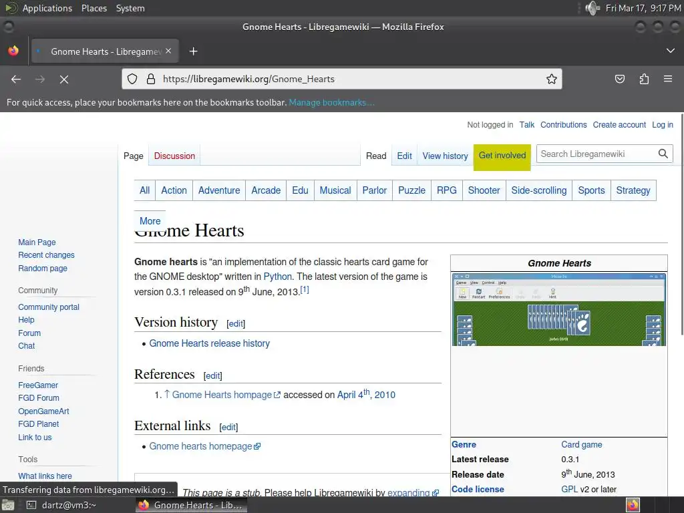684x513 pixels.
Task: Click the URL address bar
Action: [342, 79]
